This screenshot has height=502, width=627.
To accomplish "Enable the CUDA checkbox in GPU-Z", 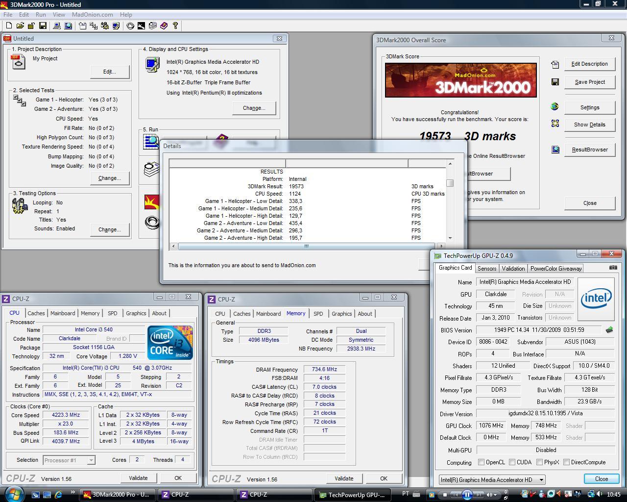I will pyautogui.click(x=512, y=462).
